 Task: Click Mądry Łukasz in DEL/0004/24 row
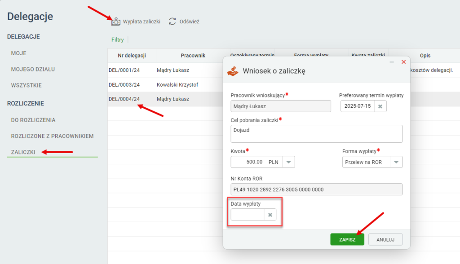[x=173, y=99]
